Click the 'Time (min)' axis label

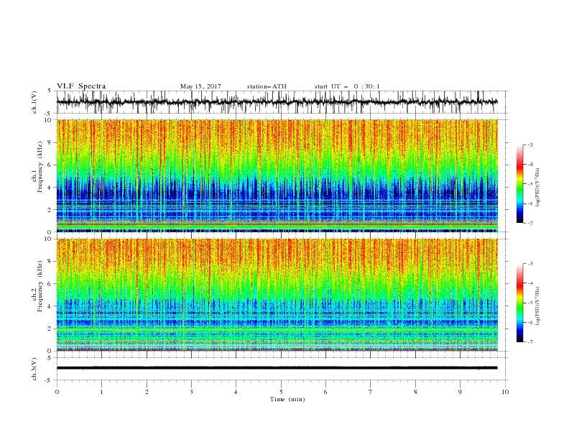pyautogui.click(x=287, y=399)
